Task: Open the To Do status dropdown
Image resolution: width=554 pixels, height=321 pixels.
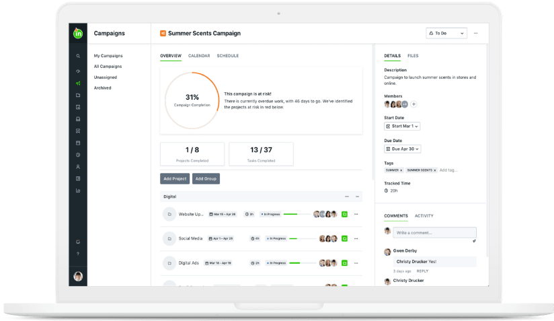Action: tap(446, 33)
